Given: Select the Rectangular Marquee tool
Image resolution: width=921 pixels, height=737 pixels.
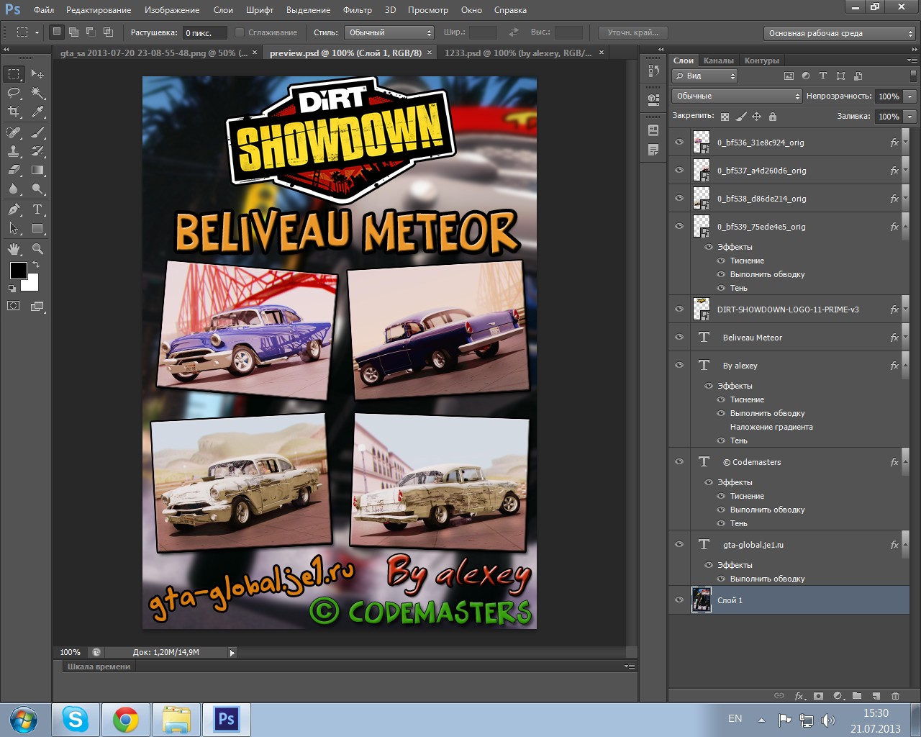Looking at the screenshot, I should (x=14, y=74).
